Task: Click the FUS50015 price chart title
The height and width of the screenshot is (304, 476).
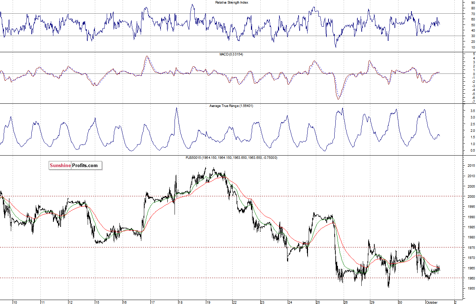Action: click(x=232, y=158)
